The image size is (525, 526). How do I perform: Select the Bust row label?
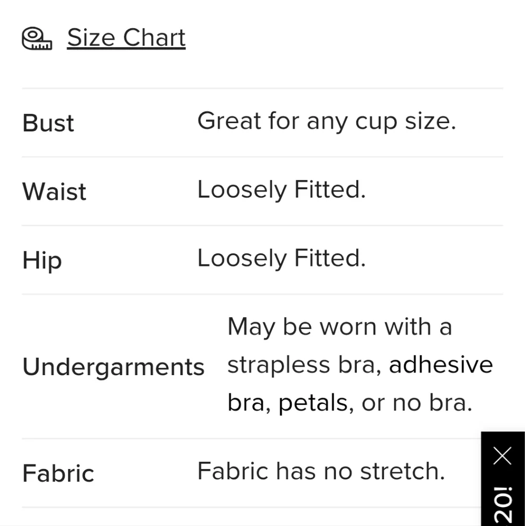pyautogui.click(x=48, y=123)
